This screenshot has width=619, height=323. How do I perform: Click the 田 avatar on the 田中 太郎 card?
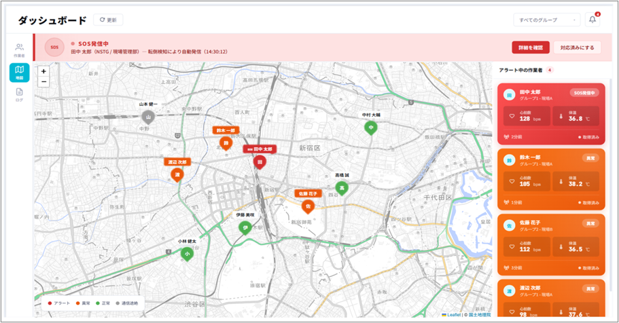point(509,95)
